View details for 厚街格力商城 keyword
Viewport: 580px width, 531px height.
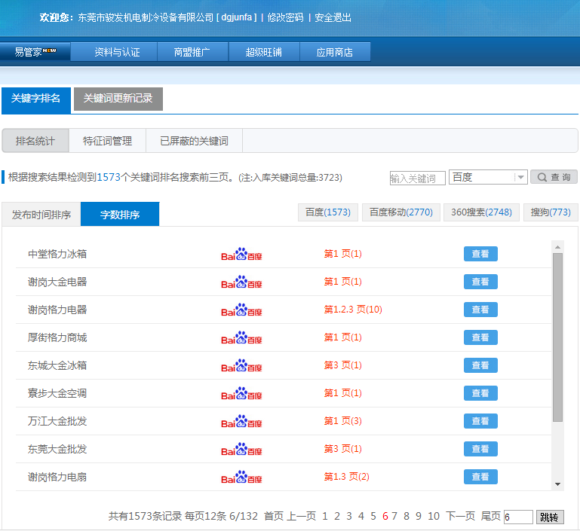click(x=480, y=337)
